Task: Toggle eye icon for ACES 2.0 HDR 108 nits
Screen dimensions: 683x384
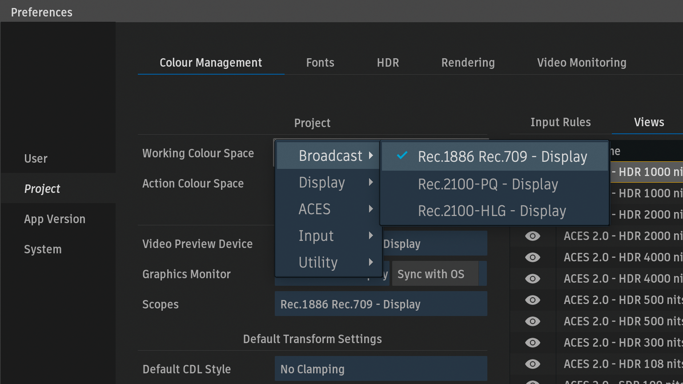Action: coord(532,364)
